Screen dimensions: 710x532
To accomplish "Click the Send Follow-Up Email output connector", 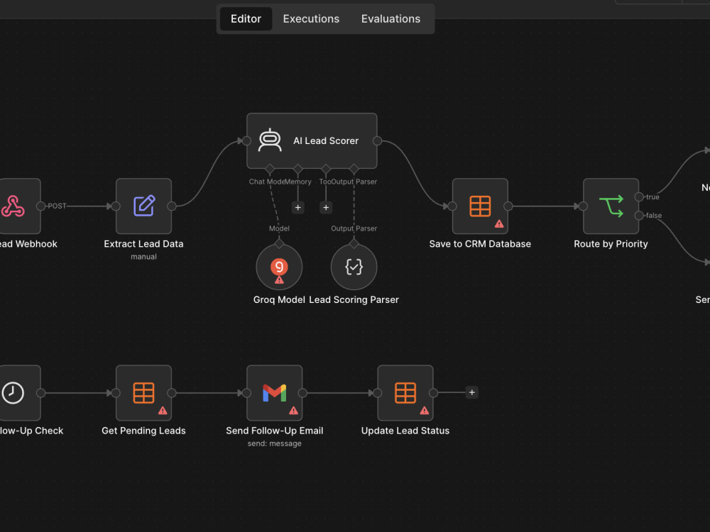I will [302, 393].
